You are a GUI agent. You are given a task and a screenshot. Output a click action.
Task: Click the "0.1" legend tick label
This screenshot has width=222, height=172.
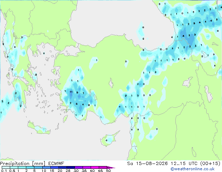[4, 171]
